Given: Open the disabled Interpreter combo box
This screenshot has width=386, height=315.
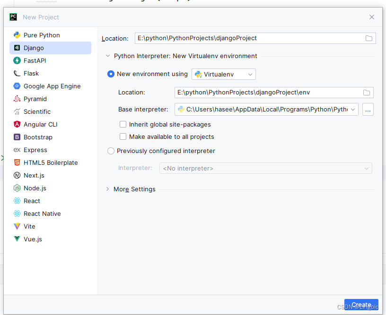Looking at the screenshot, I should coord(266,168).
